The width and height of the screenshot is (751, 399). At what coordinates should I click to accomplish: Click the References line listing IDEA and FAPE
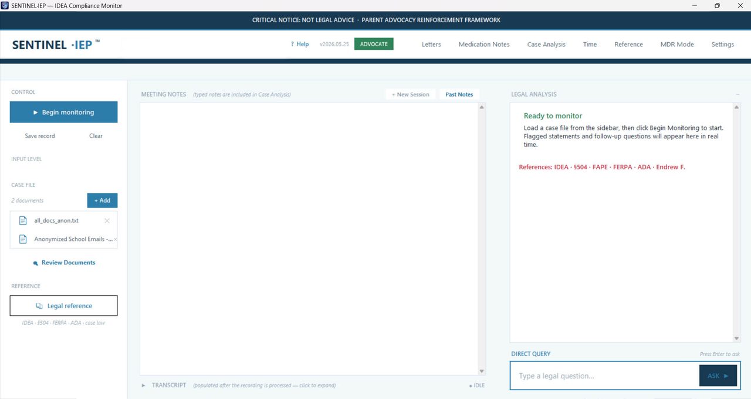602,167
